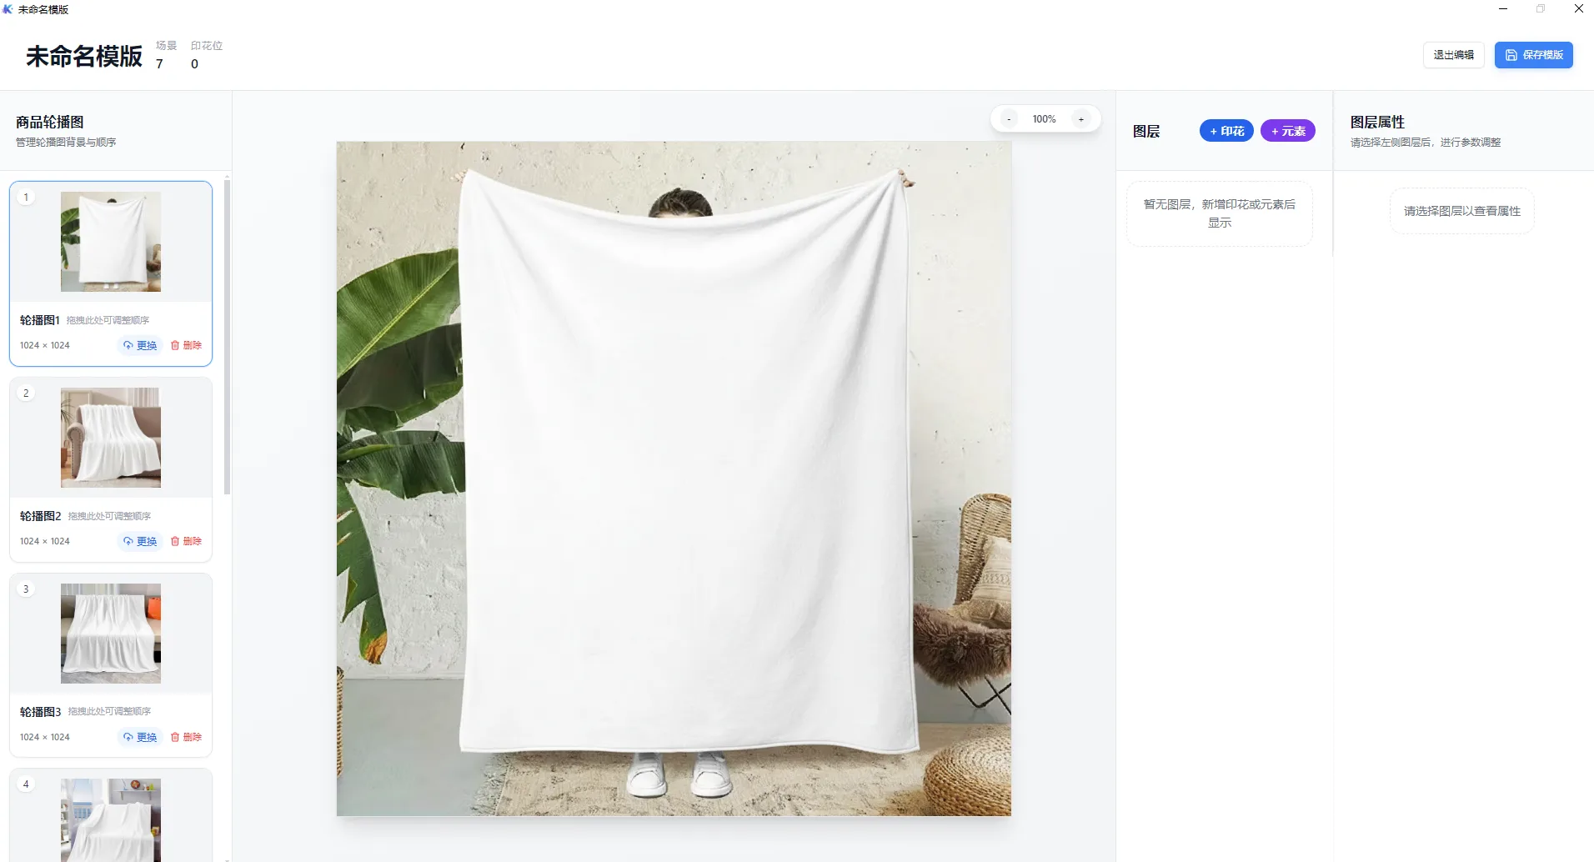Click the 100% zoom level indicator
The height and width of the screenshot is (862, 1594).
1044,119
